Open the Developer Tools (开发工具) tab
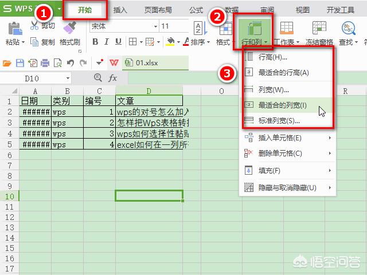Viewport: 367px width, 275px height. pos(340,10)
